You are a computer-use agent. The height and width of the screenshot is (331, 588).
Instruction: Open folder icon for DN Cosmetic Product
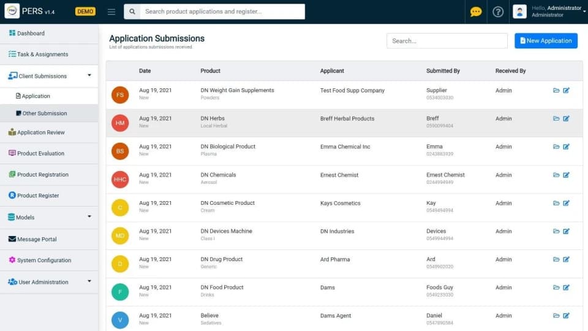click(556, 203)
